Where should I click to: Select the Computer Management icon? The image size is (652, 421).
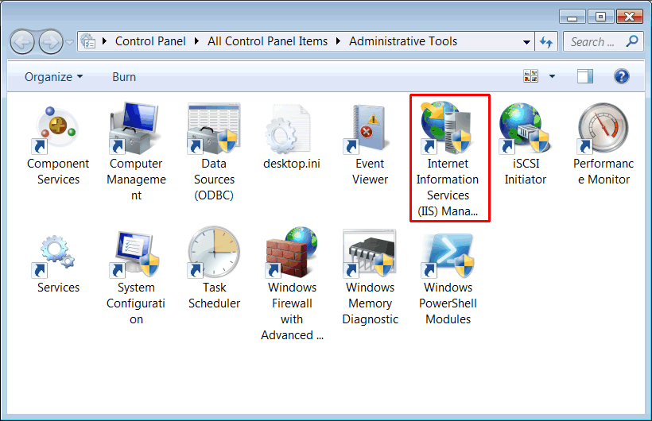pyautogui.click(x=134, y=129)
